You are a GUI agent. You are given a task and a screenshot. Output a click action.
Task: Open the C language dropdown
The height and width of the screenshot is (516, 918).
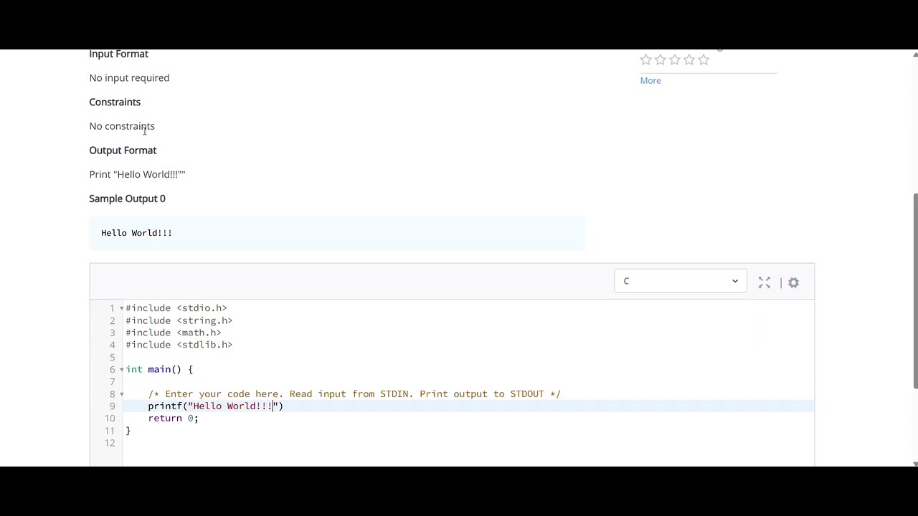680,281
